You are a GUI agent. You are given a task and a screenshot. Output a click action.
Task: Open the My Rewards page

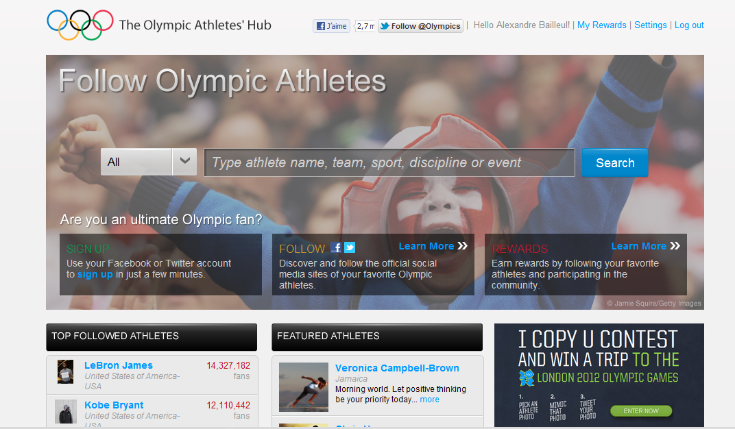pos(601,25)
